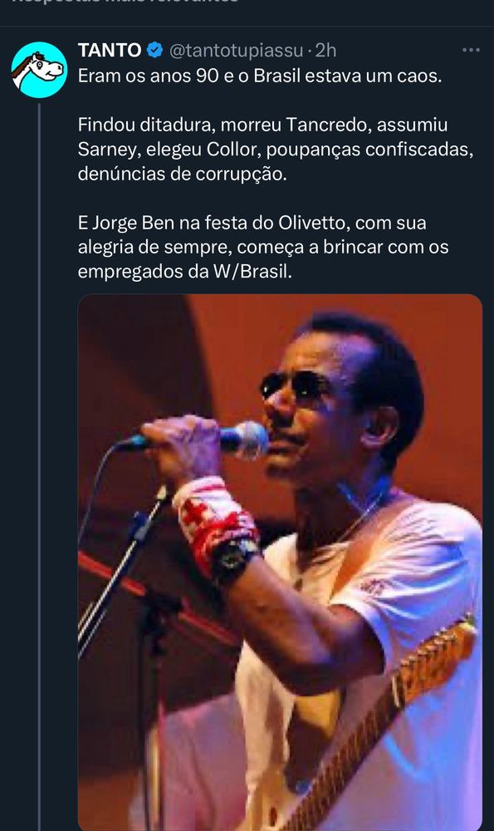Expand the partially hidden replies sort header
The width and height of the screenshot is (494, 831).
click(x=125, y=2)
